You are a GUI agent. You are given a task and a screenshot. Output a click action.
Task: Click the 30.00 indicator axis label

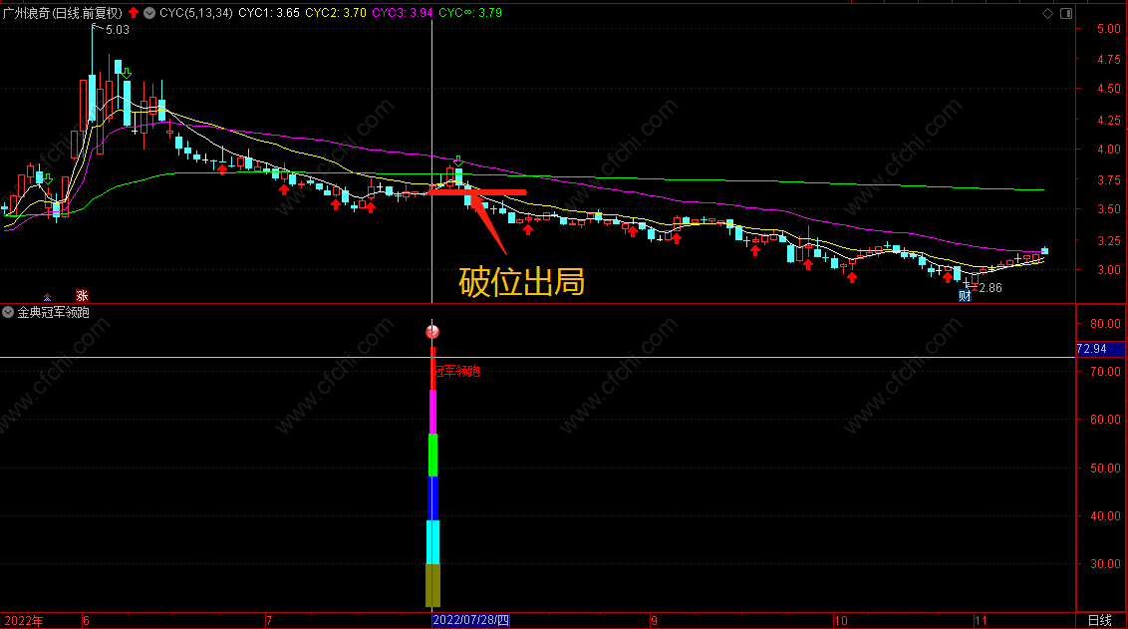click(x=1106, y=564)
